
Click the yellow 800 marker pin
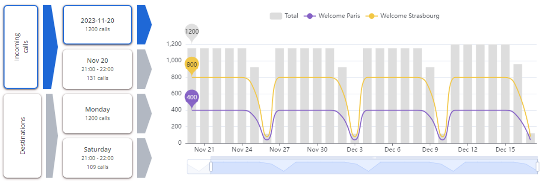point(192,64)
